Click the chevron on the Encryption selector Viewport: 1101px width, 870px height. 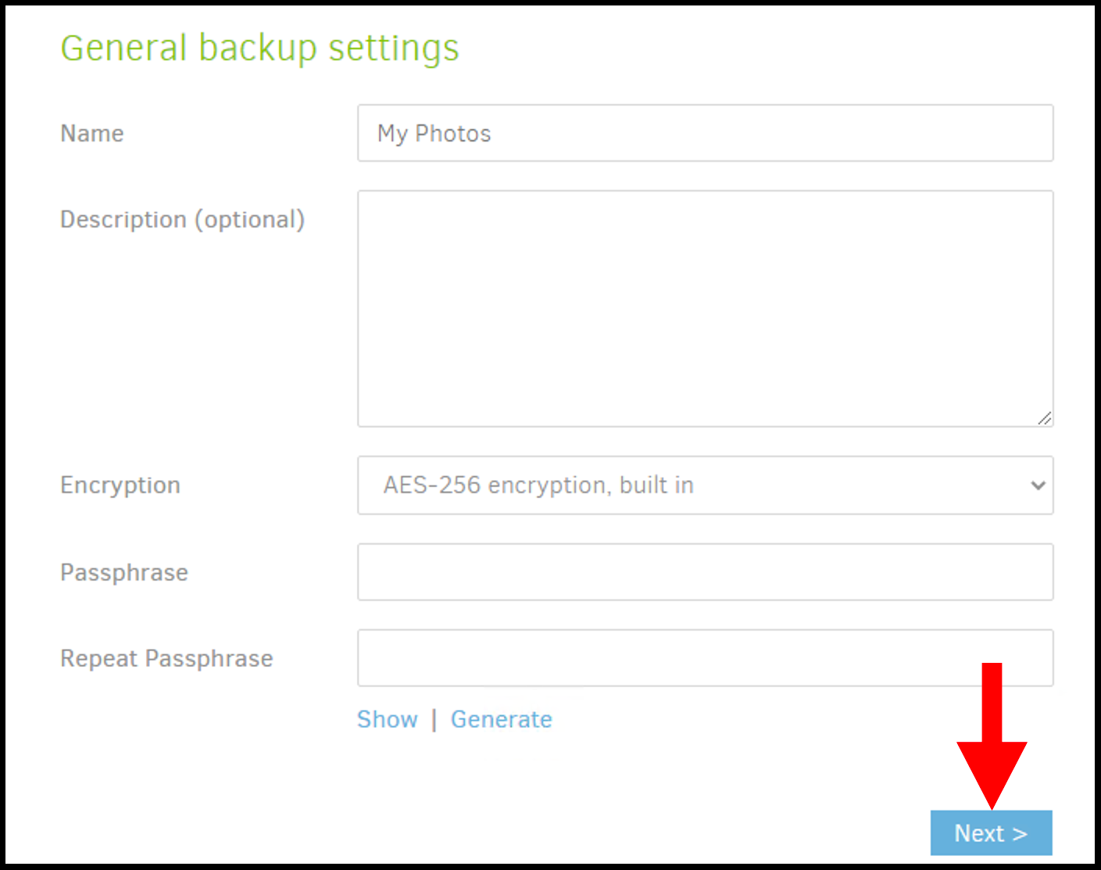(x=1037, y=485)
